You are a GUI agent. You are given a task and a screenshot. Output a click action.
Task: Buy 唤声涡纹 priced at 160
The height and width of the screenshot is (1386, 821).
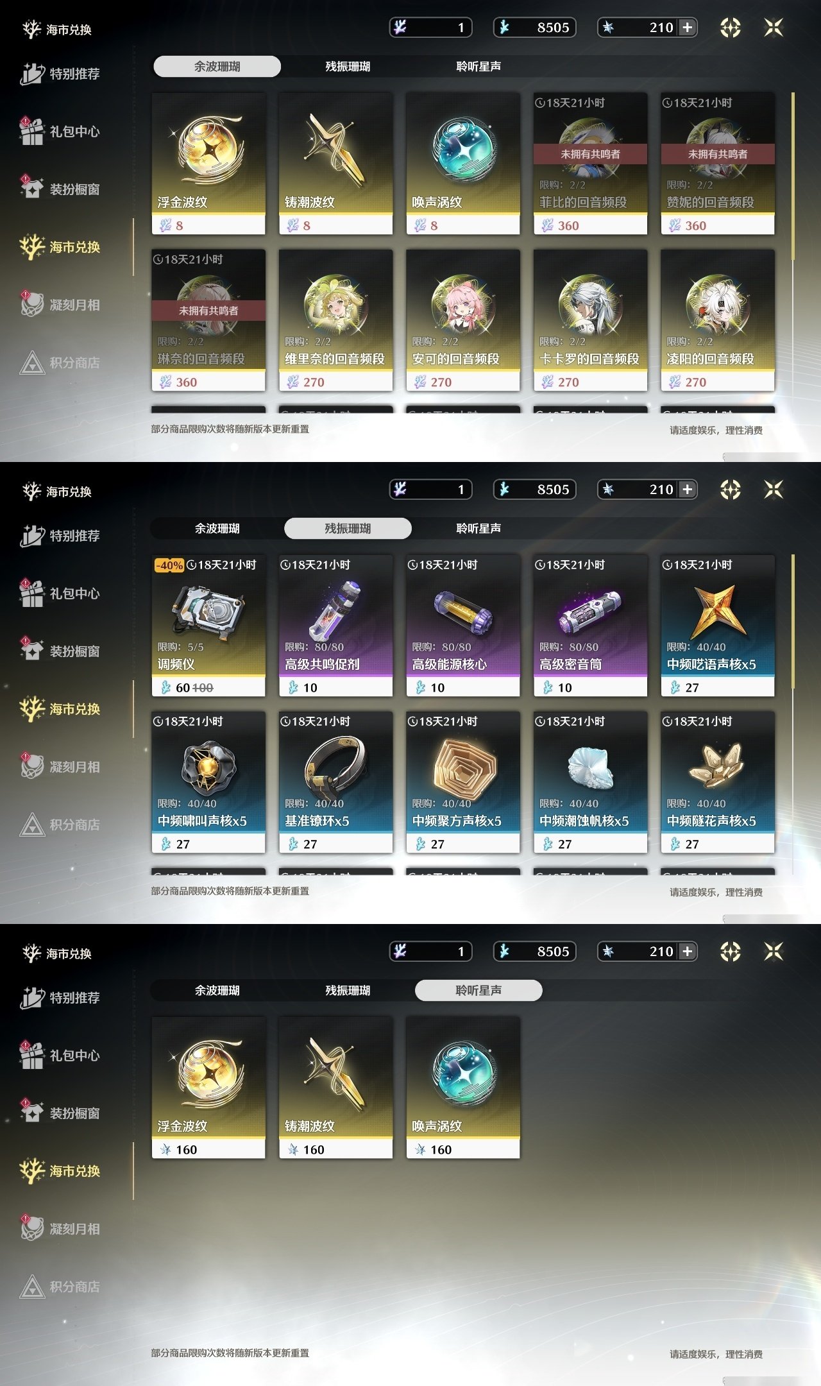point(463,1088)
